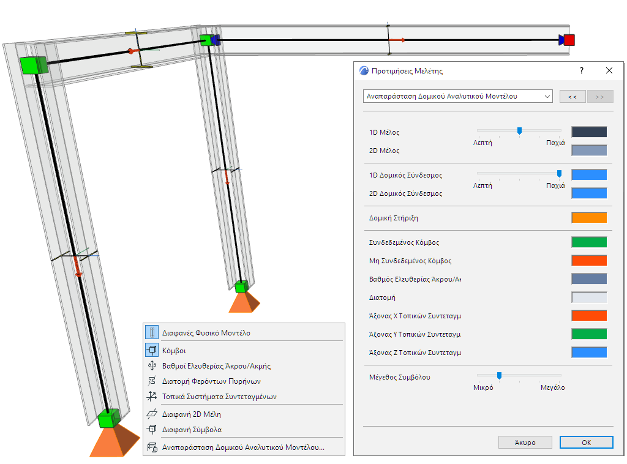Adjust the 1D Μέλος thickness slider
627x464 pixels.
[519, 130]
